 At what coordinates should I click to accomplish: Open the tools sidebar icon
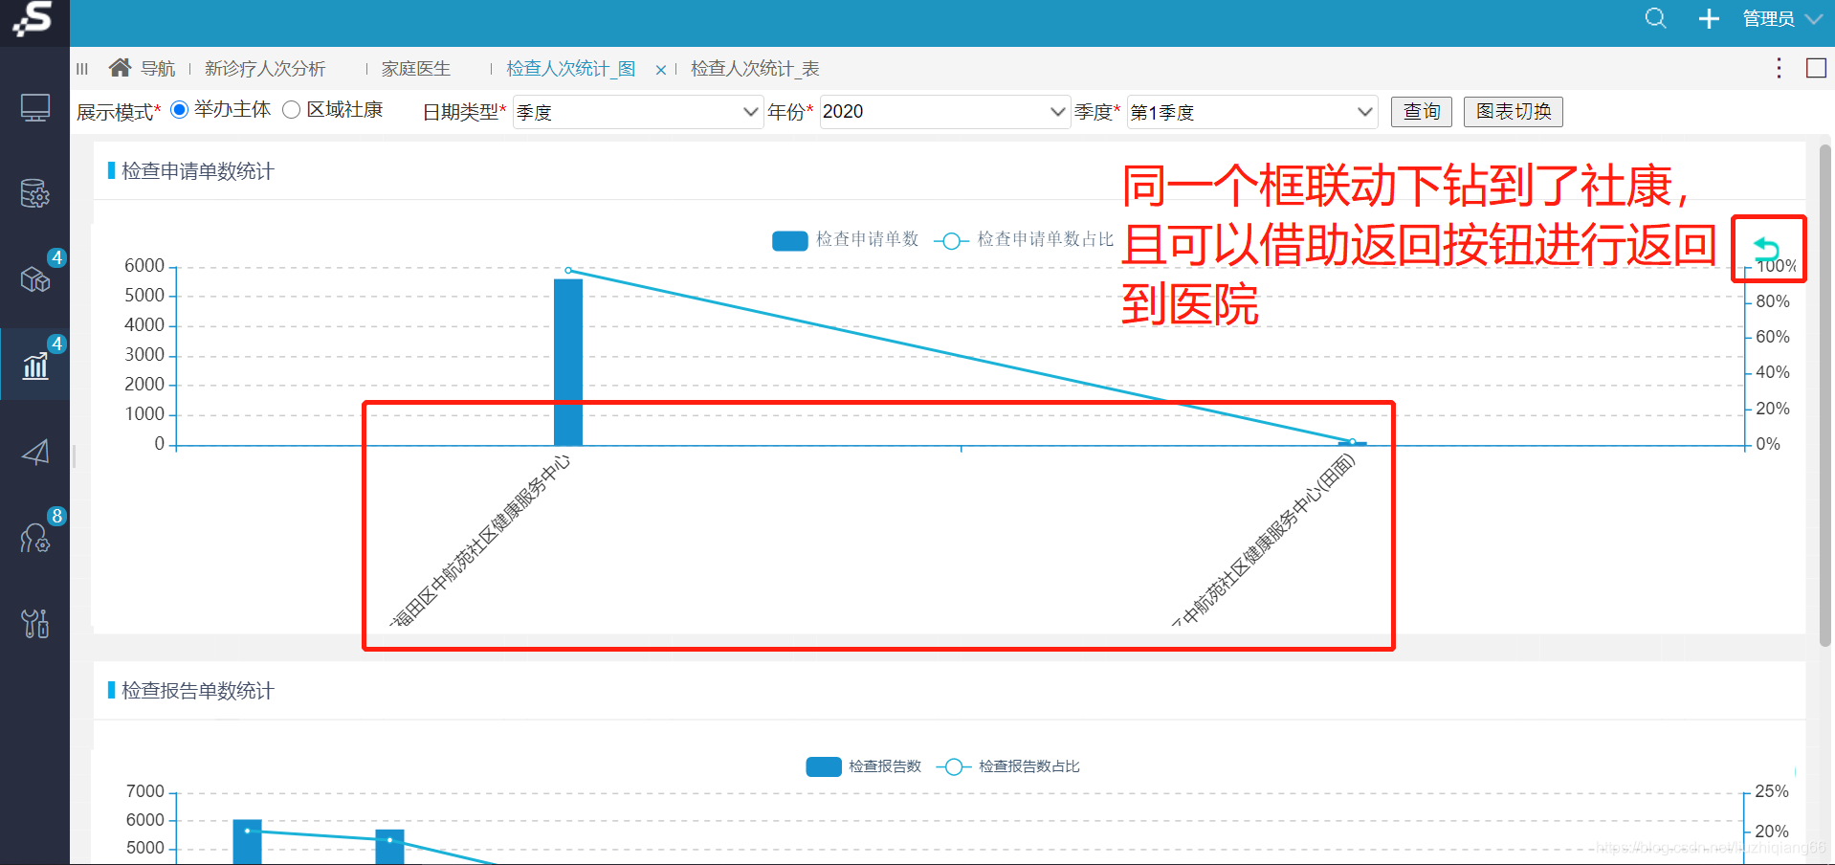coord(35,624)
